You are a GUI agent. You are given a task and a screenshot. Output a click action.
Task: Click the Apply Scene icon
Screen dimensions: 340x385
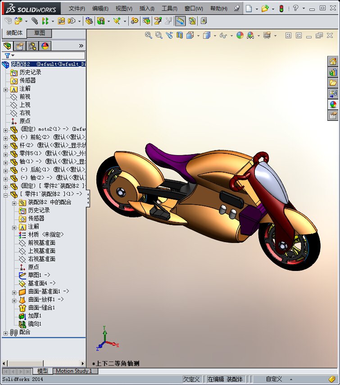click(x=250, y=35)
